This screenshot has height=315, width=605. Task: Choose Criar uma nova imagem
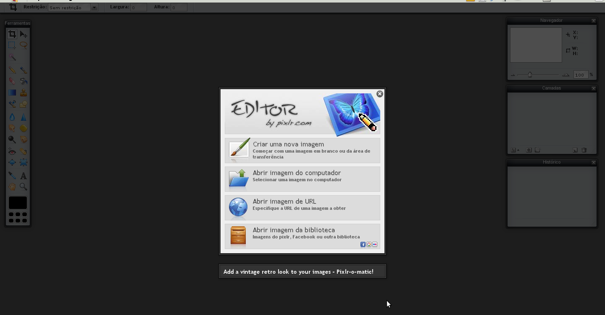click(x=302, y=151)
